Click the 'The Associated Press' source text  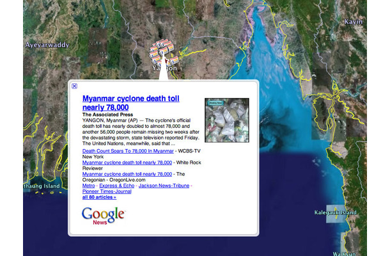[107, 115]
